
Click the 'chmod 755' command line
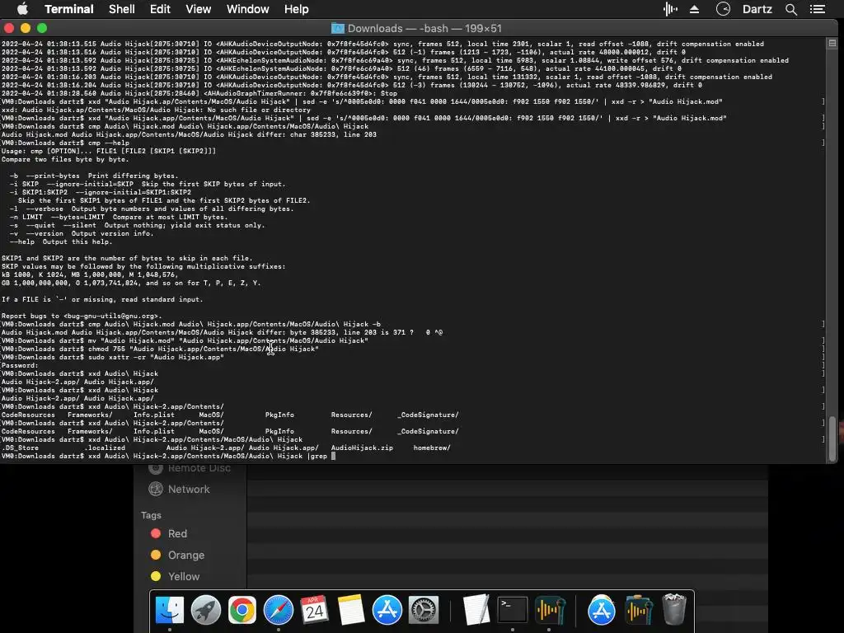[x=161, y=349]
